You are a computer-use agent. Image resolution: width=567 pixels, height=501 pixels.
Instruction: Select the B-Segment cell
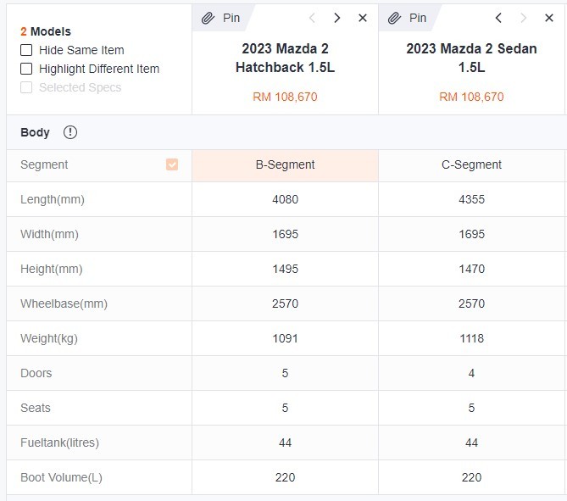(285, 165)
